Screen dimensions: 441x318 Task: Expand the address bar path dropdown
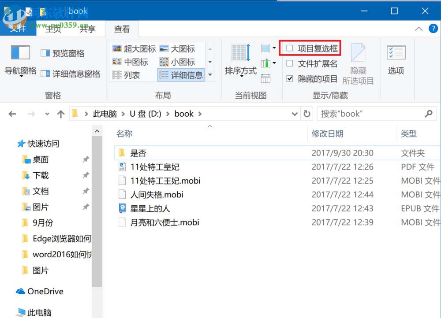point(295,114)
